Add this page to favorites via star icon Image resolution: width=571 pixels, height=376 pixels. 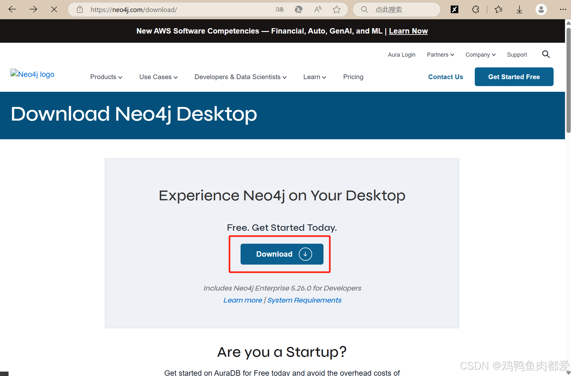(x=336, y=9)
